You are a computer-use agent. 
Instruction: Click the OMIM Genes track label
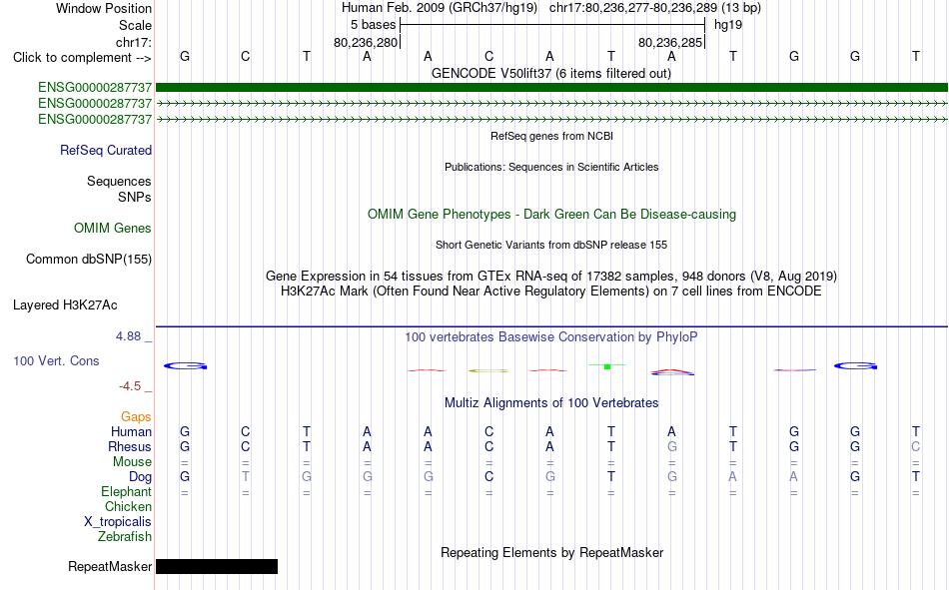tap(113, 229)
